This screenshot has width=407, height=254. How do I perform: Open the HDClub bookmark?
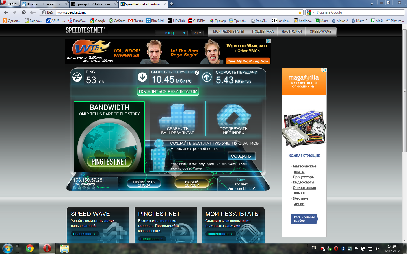point(176,21)
